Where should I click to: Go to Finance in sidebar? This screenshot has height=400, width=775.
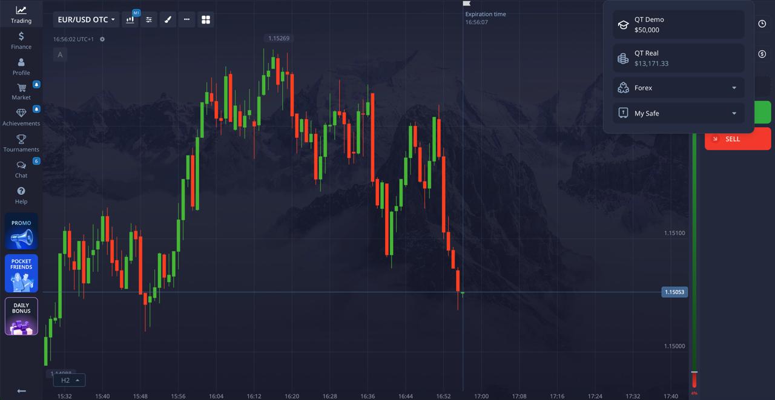coord(21,41)
